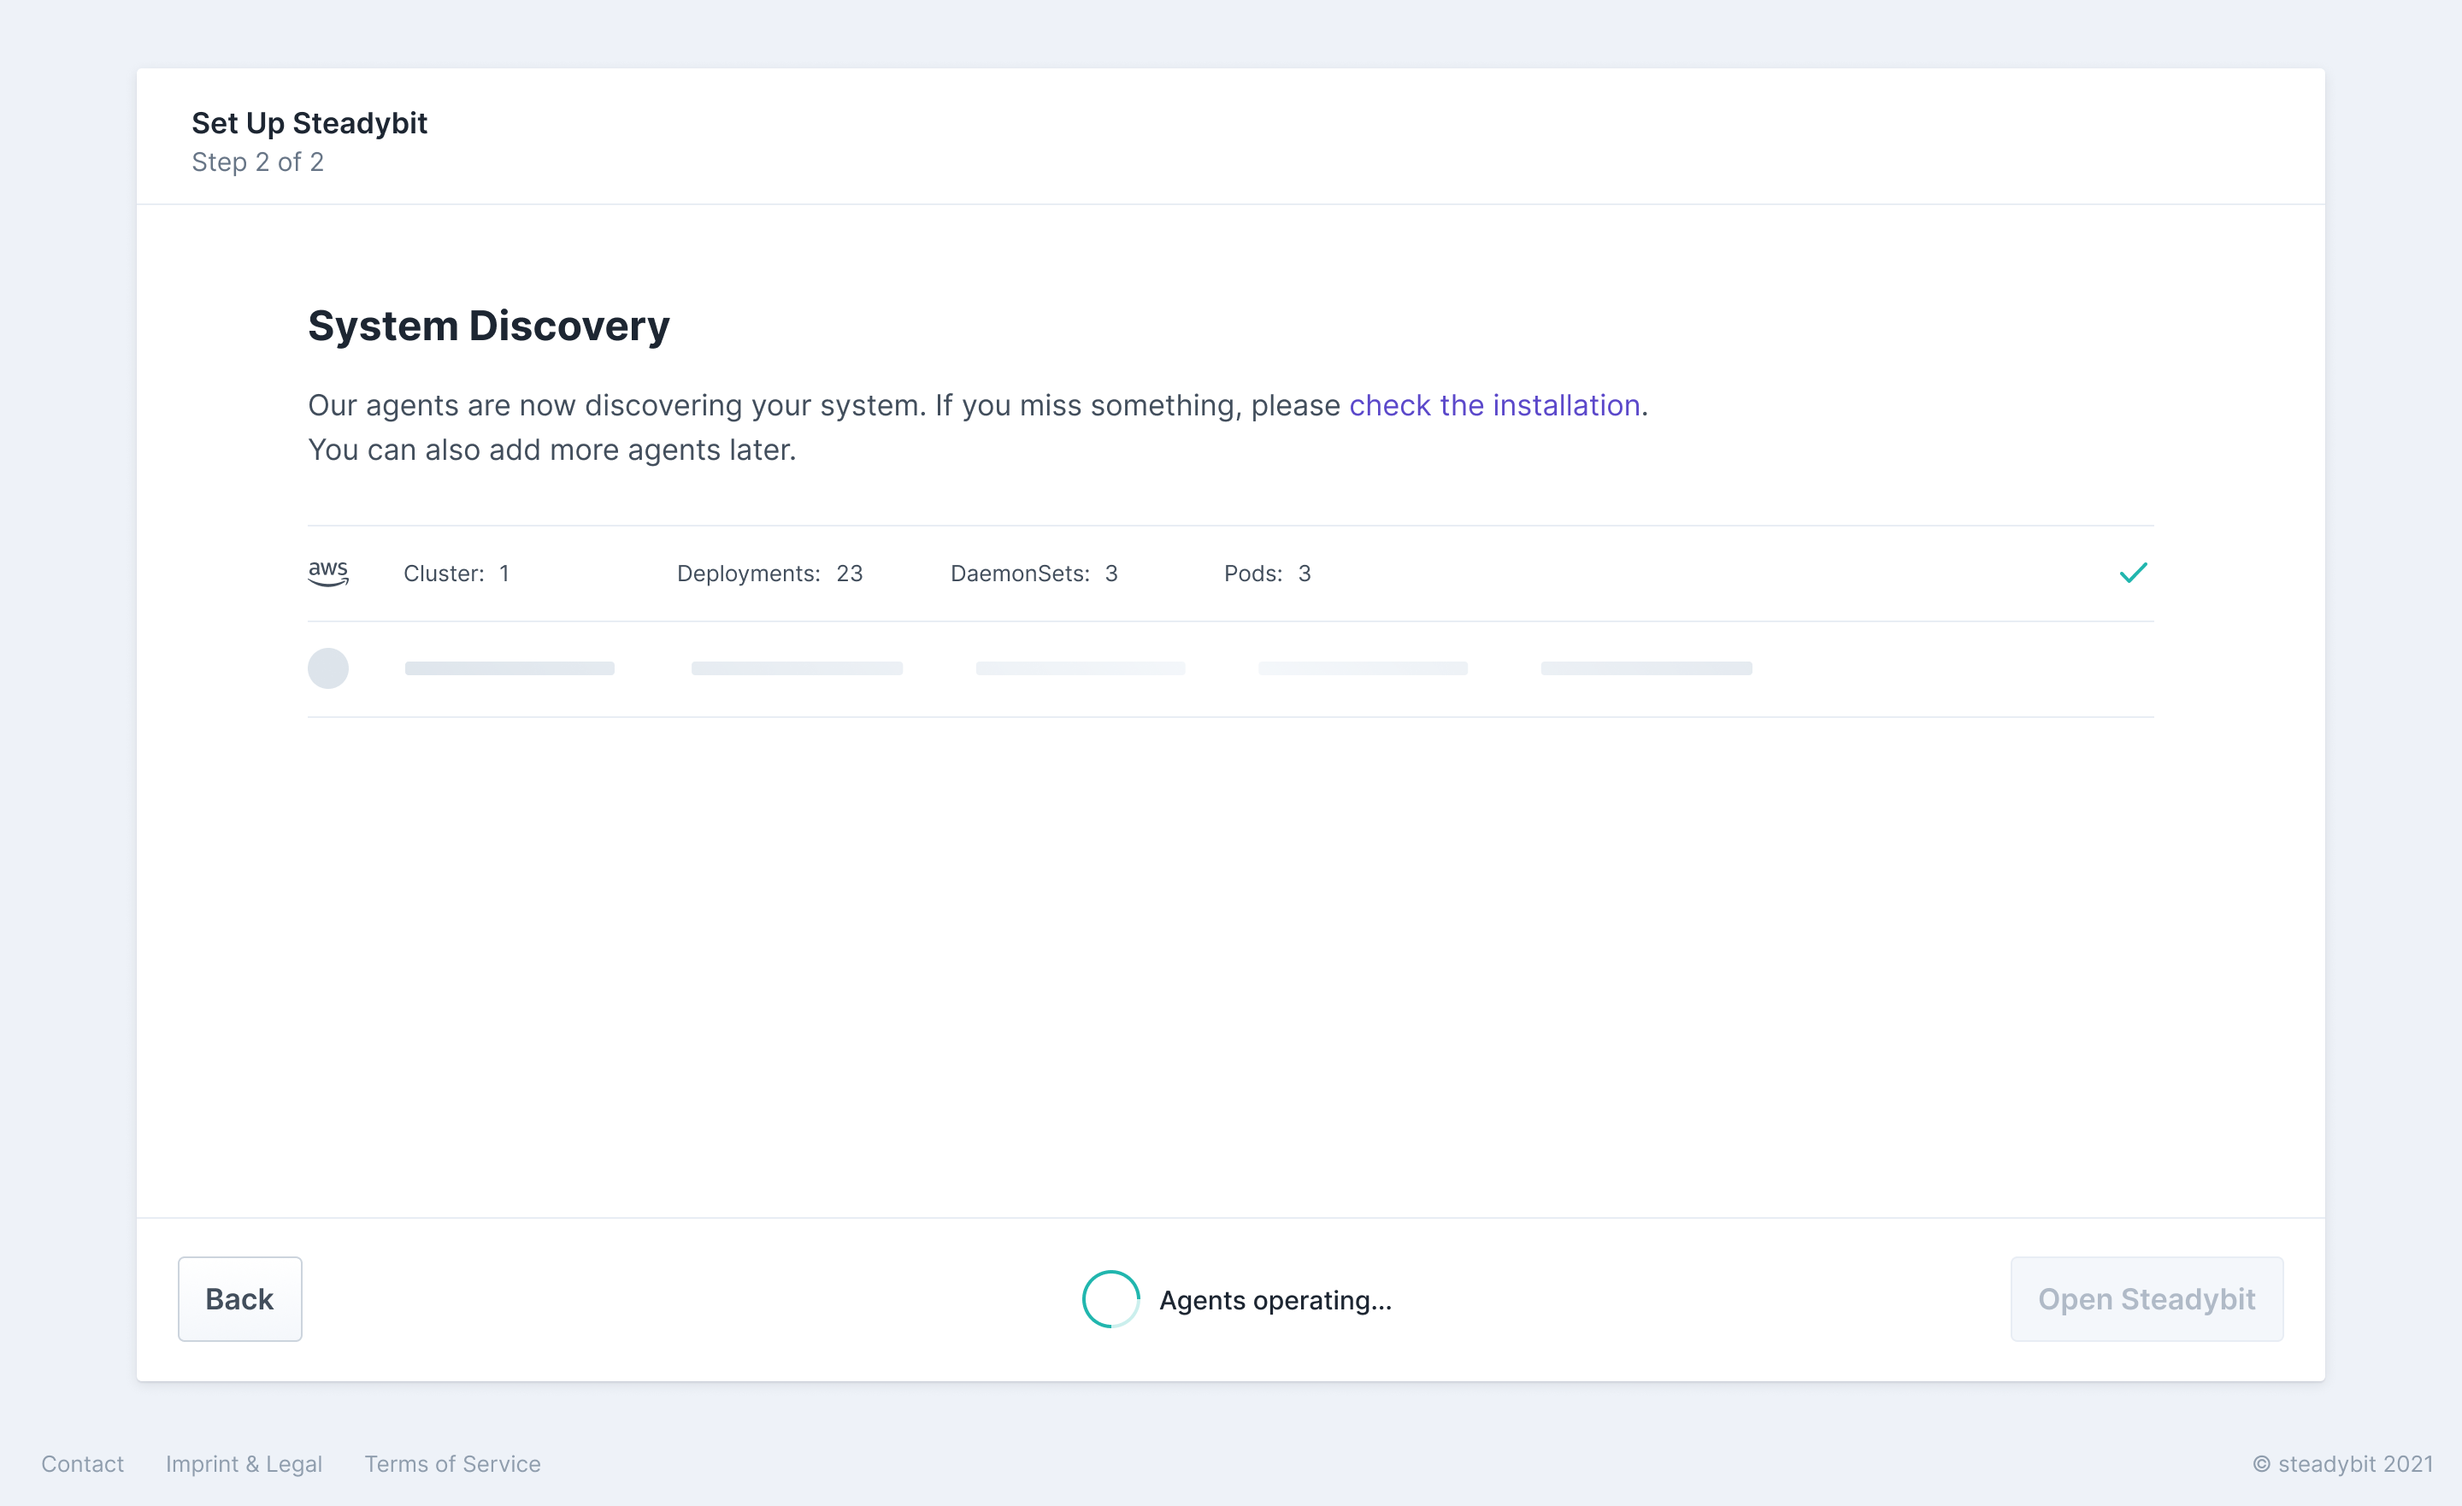The image size is (2462, 1506).
Task: Click the Open Steadybit button
Action: (2147, 1299)
